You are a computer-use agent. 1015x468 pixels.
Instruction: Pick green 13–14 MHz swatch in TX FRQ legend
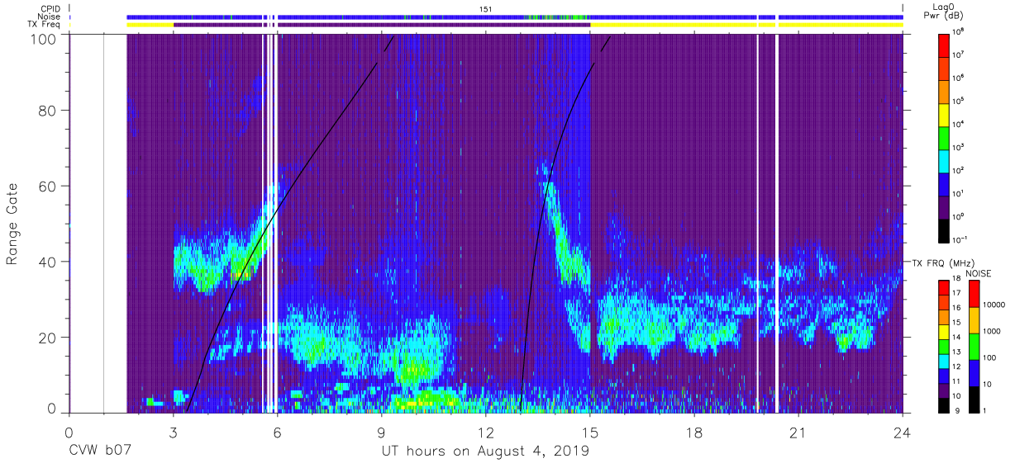pyautogui.click(x=944, y=347)
